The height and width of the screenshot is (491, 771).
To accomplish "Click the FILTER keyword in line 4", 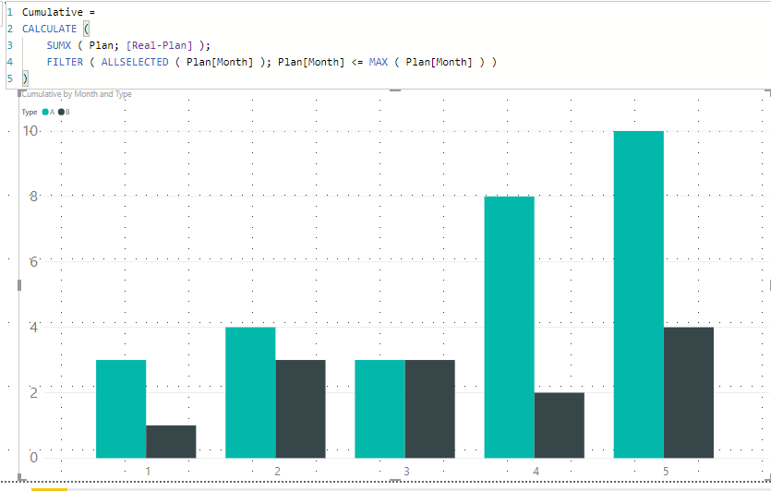I will click(x=65, y=63).
